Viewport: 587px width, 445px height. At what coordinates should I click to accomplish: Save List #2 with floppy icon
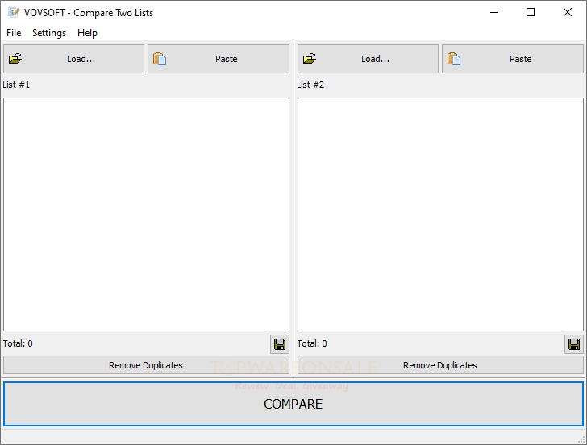click(574, 344)
